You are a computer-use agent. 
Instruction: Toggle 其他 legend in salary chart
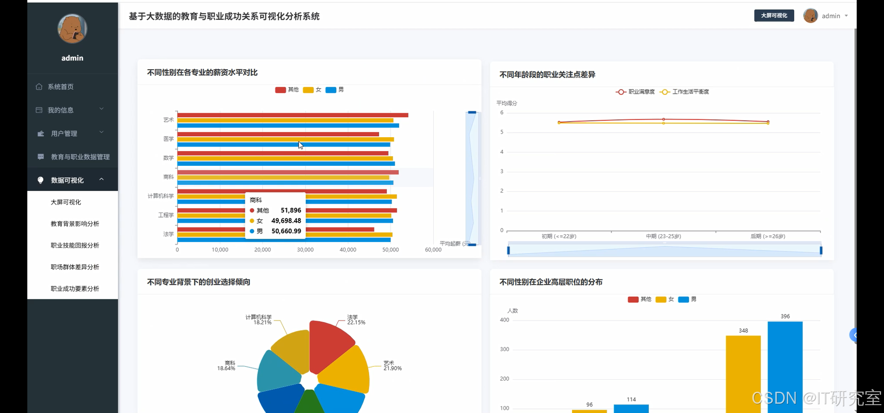click(x=287, y=90)
